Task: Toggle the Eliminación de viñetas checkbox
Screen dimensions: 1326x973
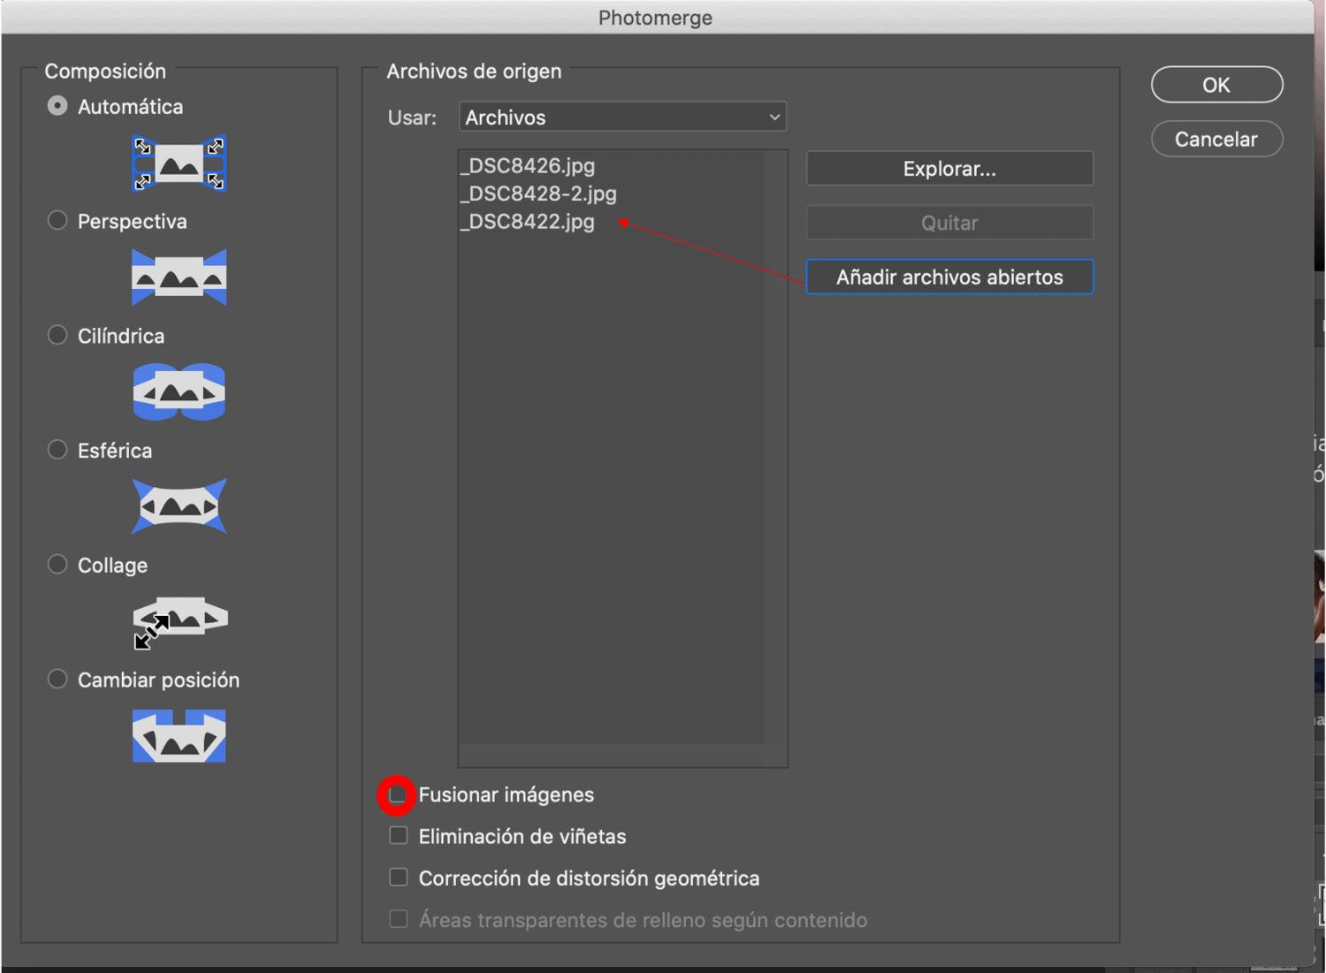Action: tap(399, 835)
